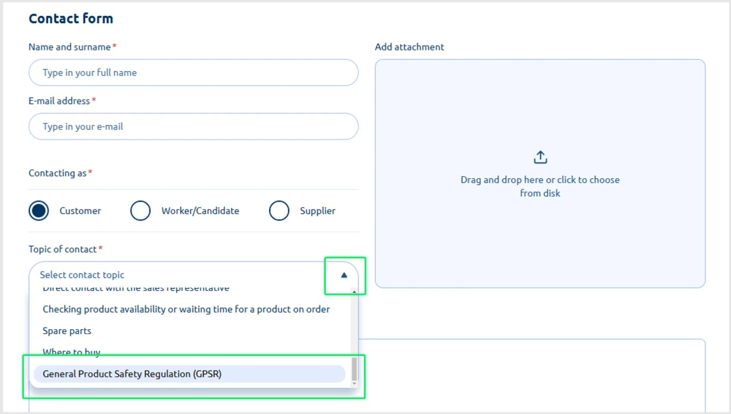Select the 'Spare parts' topic
The width and height of the screenshot is (731, 414).
pyautogui.click(x=67, y=331)
